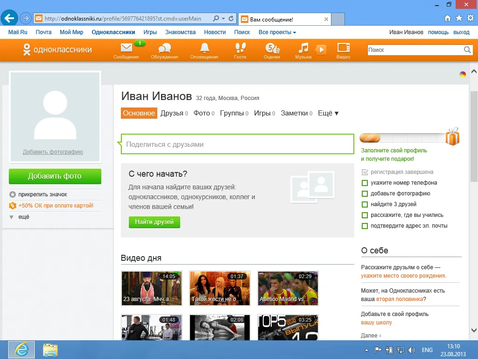478x359 pixels.
Task: Go back with the browser back arrow
Action: 9,18
